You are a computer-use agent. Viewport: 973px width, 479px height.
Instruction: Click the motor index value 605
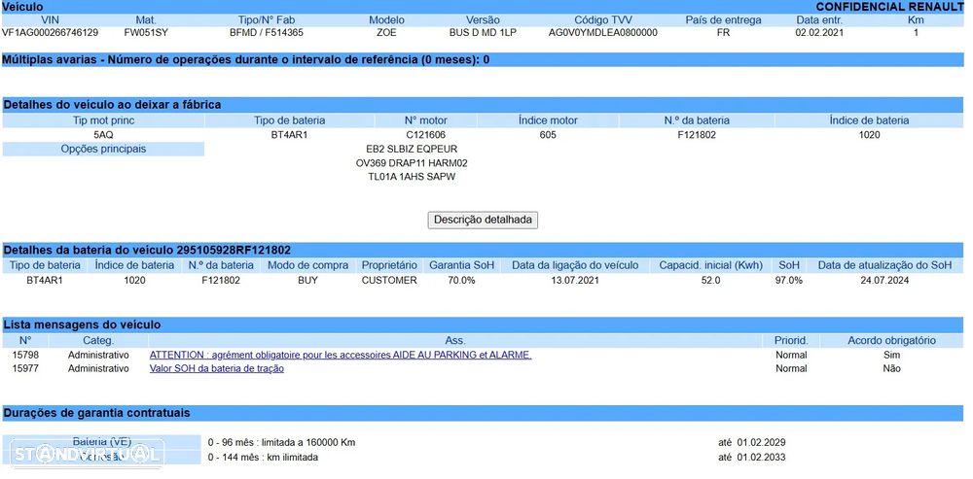549,134
